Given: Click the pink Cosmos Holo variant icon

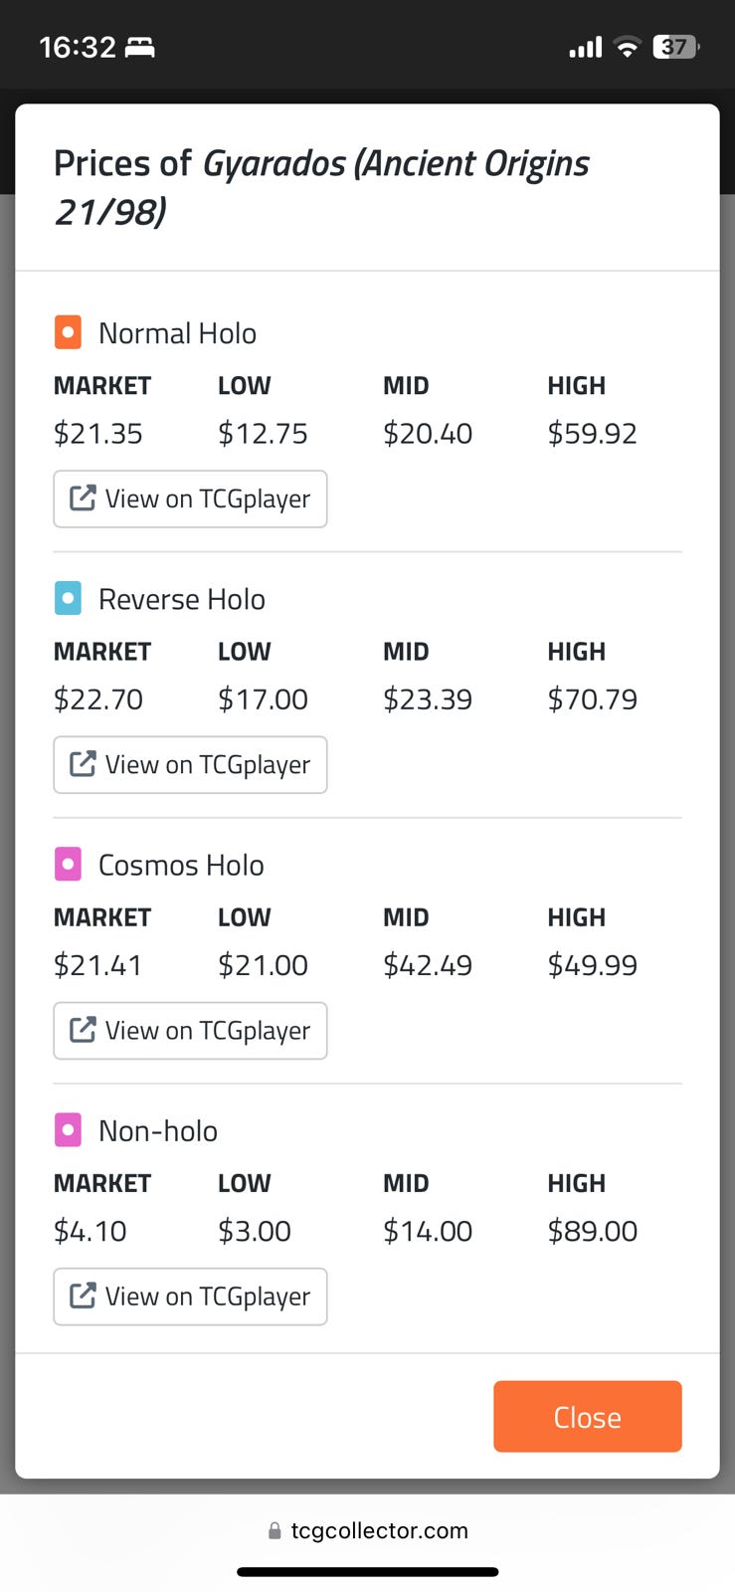Looking at the screenshot, I should click(x=68, y=864).
